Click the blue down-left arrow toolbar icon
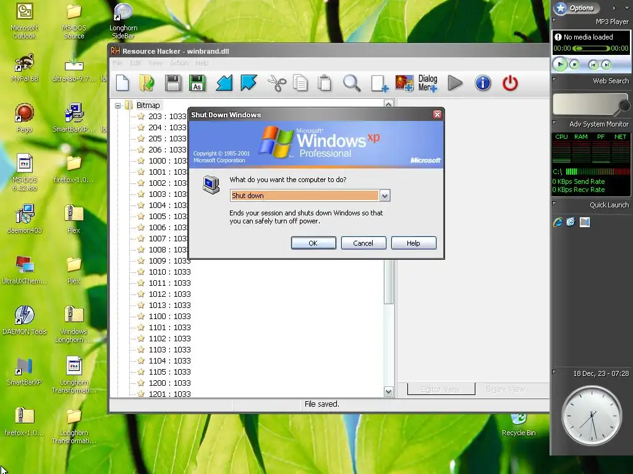Viewport: 633px width, 474px height. pyautogui.click(x=224, y=83)
